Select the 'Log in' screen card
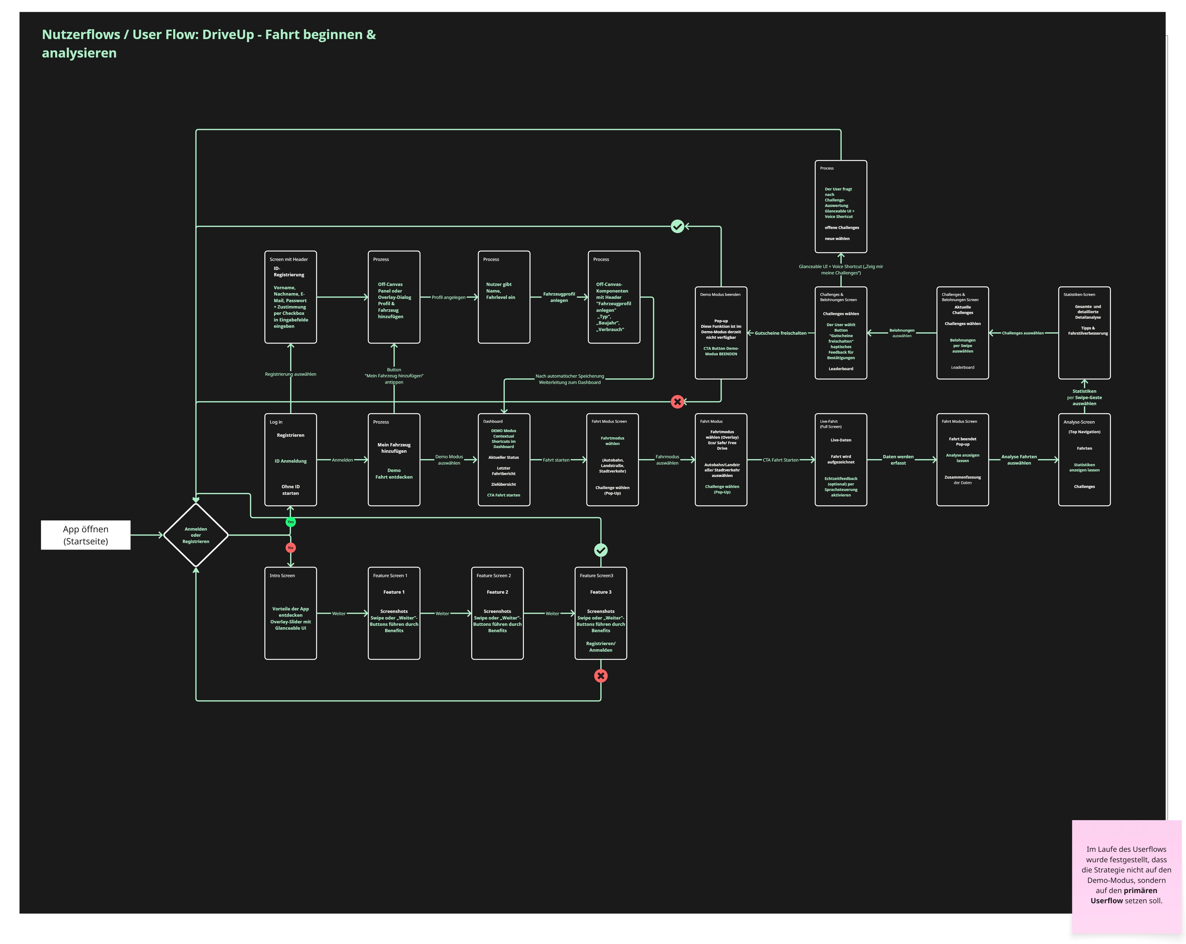The width and height of the screenshot is (1186, 944). tap(290, 460)
